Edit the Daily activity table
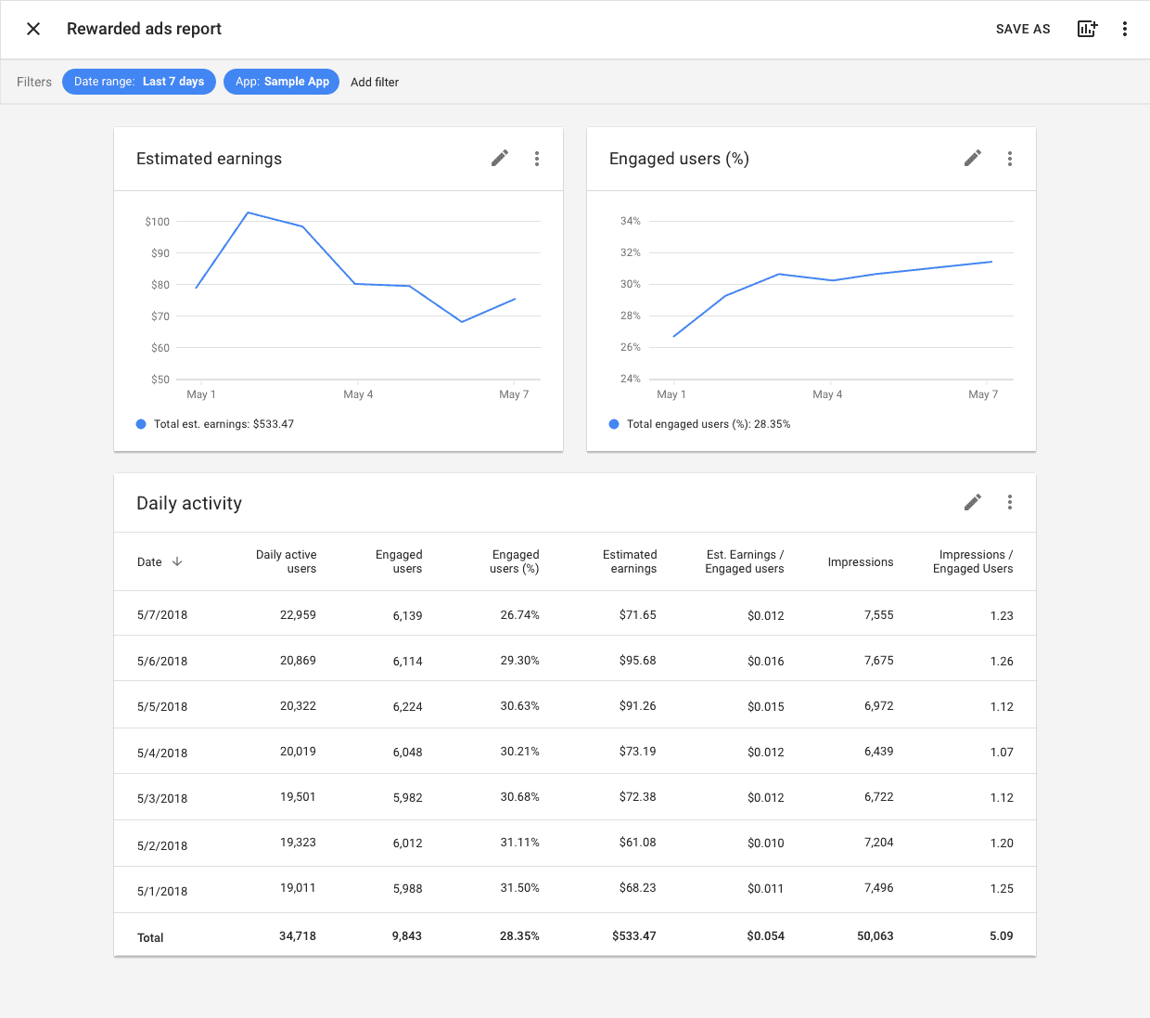1150x1018 pixels. point(973,502)
